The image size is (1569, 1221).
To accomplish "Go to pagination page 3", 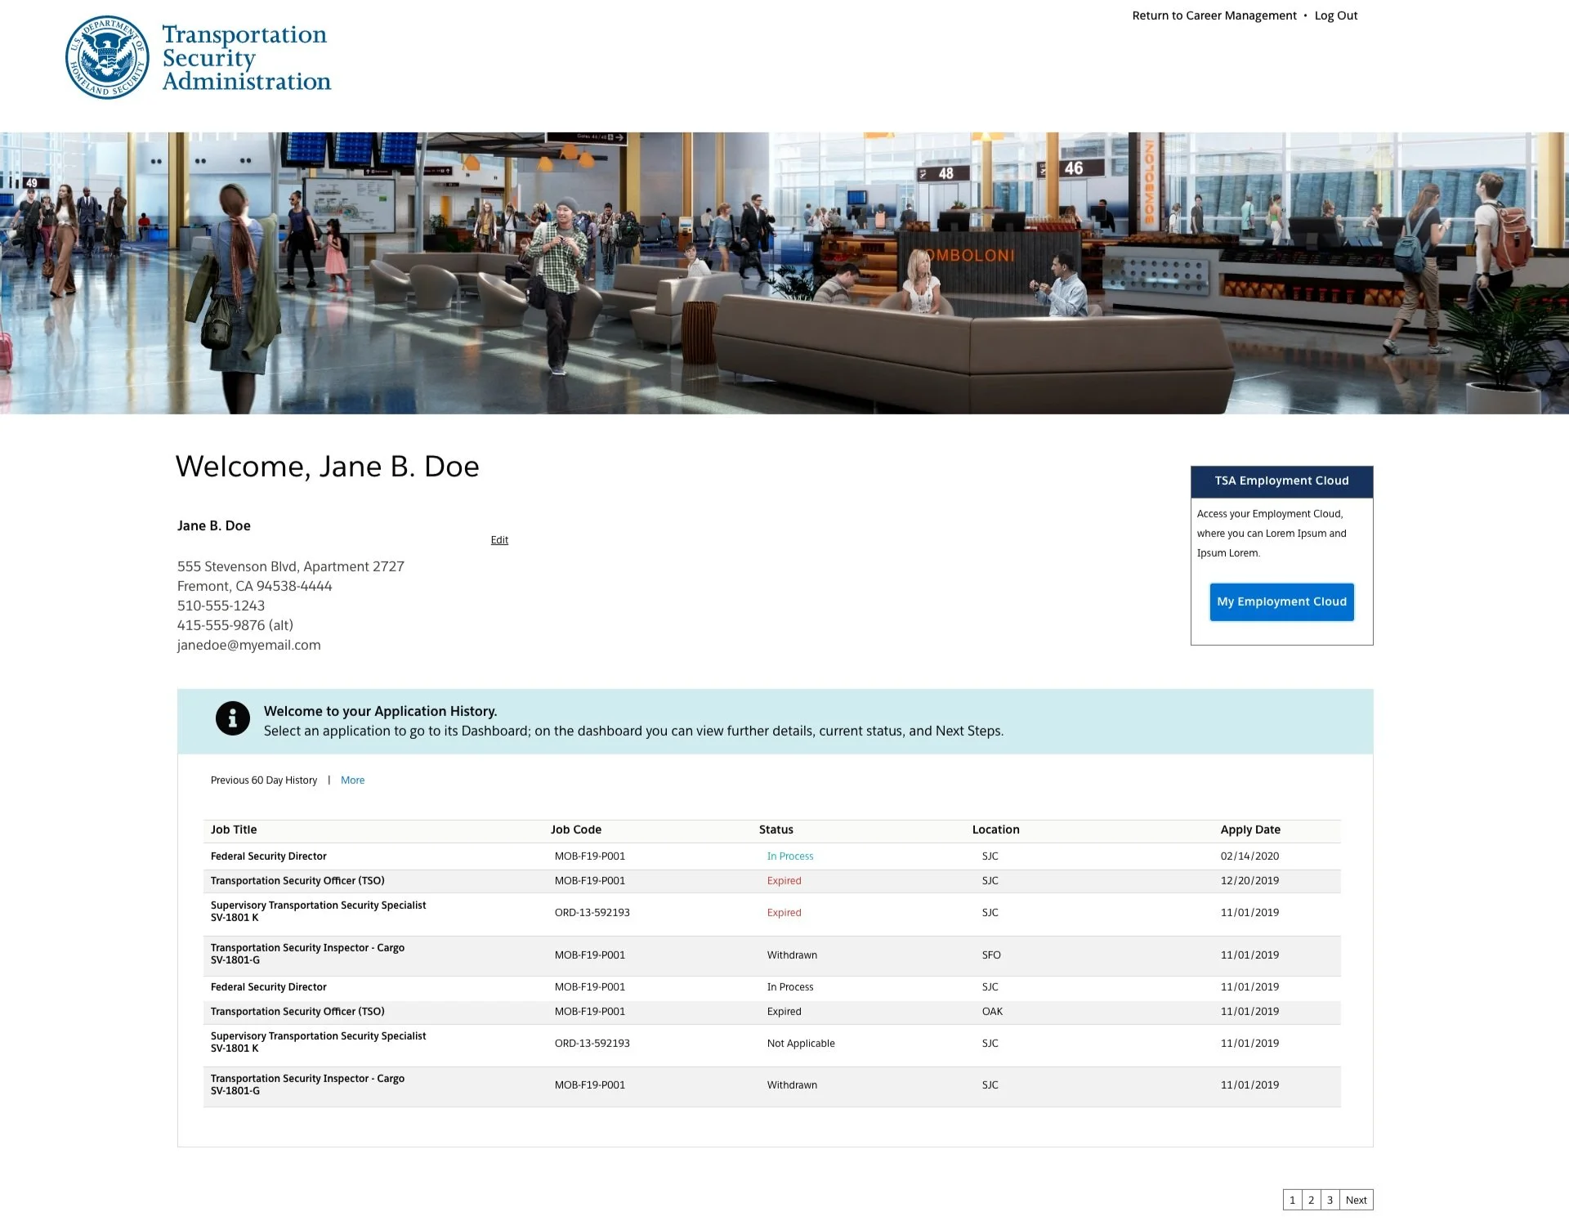I will point(1330,1200).
